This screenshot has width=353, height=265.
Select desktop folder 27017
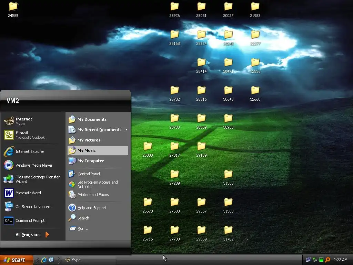[x=174, y=149]
